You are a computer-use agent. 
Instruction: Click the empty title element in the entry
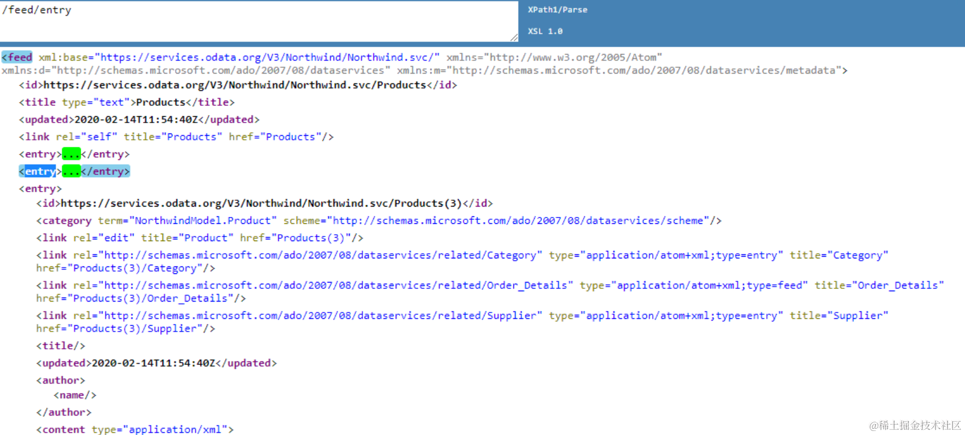[x=61, y=346]
